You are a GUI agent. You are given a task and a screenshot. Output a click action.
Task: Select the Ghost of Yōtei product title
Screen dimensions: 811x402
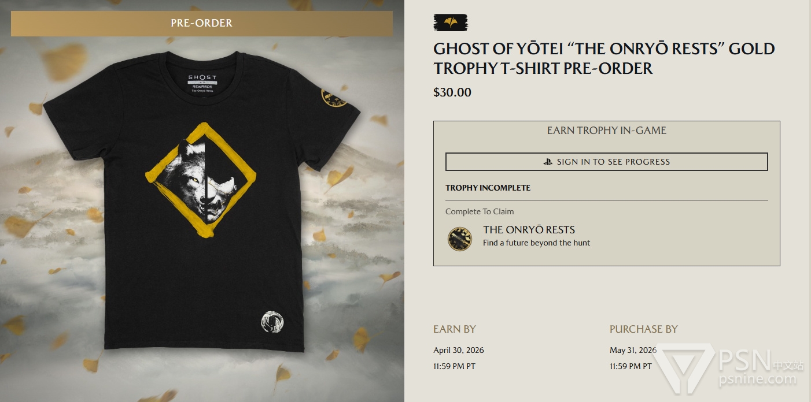[x=604, y=58]
